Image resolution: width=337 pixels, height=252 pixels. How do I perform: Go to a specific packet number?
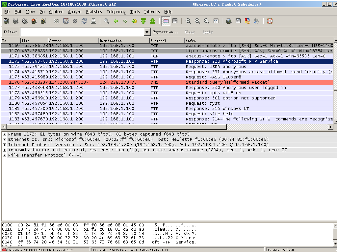click(x=134, y=21)
